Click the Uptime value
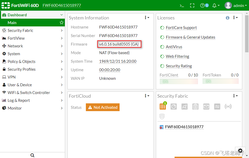The width and height of the screenshot is (249, 158). pyautogui.click(x=109, y=70)
